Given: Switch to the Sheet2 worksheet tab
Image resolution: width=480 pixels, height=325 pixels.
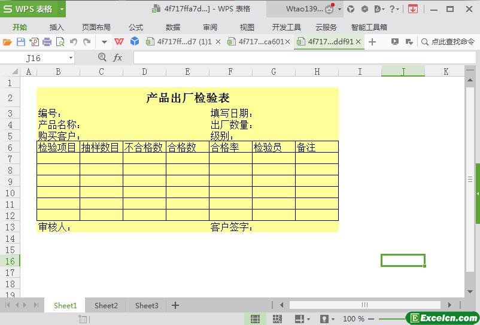Looking at the screenshot, I should 106,305.
